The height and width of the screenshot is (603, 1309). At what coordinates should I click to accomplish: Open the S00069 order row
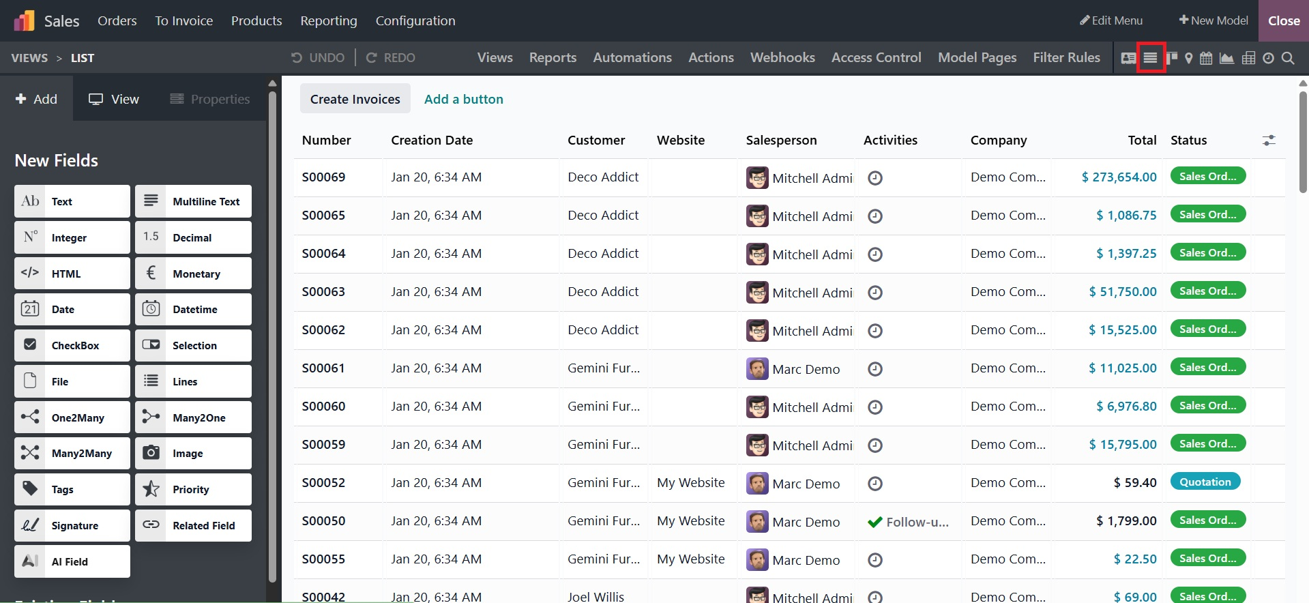[324, 177]
